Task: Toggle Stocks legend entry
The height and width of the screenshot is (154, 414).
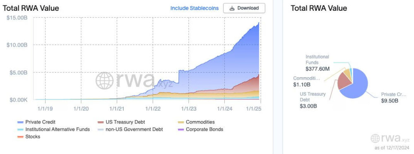Action: coord(29,137)
